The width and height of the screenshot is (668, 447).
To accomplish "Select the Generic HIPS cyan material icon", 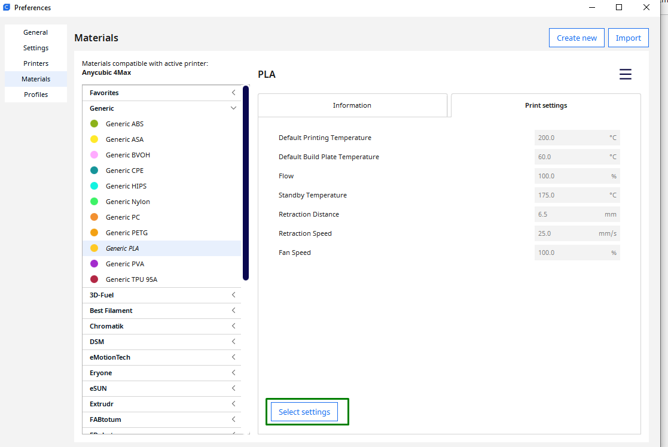I will coord(94,186).
